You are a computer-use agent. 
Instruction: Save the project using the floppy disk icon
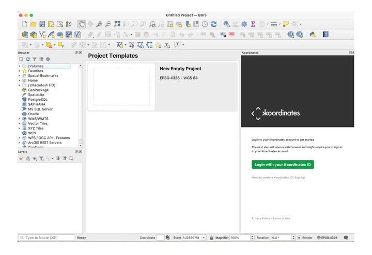[x=42, y=24]
